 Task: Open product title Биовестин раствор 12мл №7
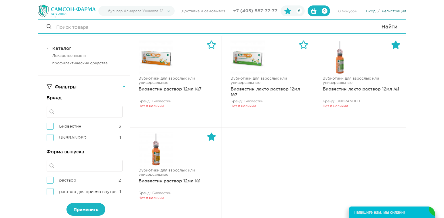tap(170, 89)
